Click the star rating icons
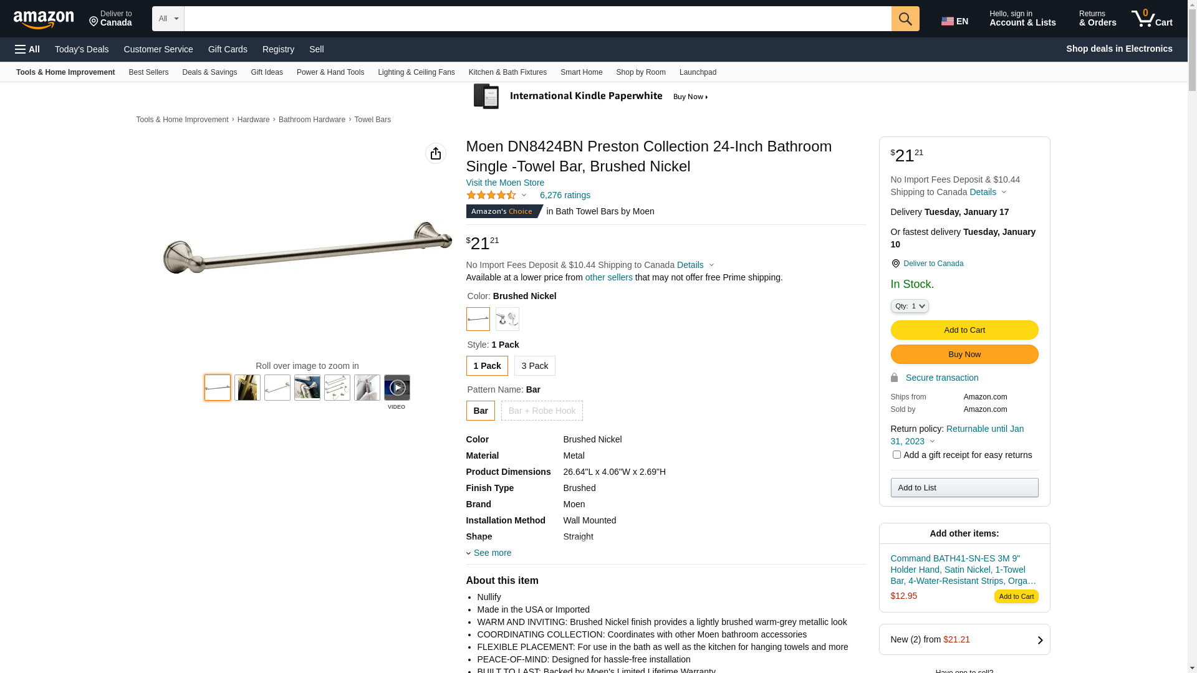Screen dimensions: 1197x673 pyautogui.click(x=491, y=196)
